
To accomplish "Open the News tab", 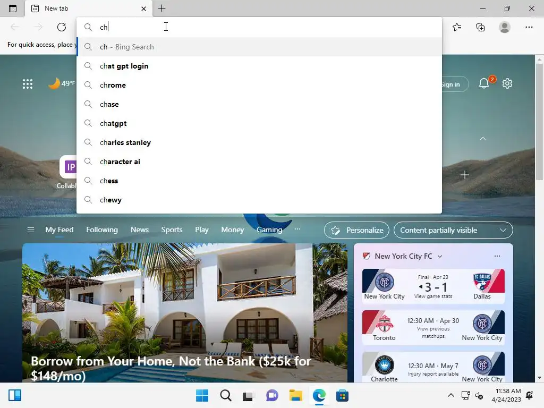I will coord(140,229).
